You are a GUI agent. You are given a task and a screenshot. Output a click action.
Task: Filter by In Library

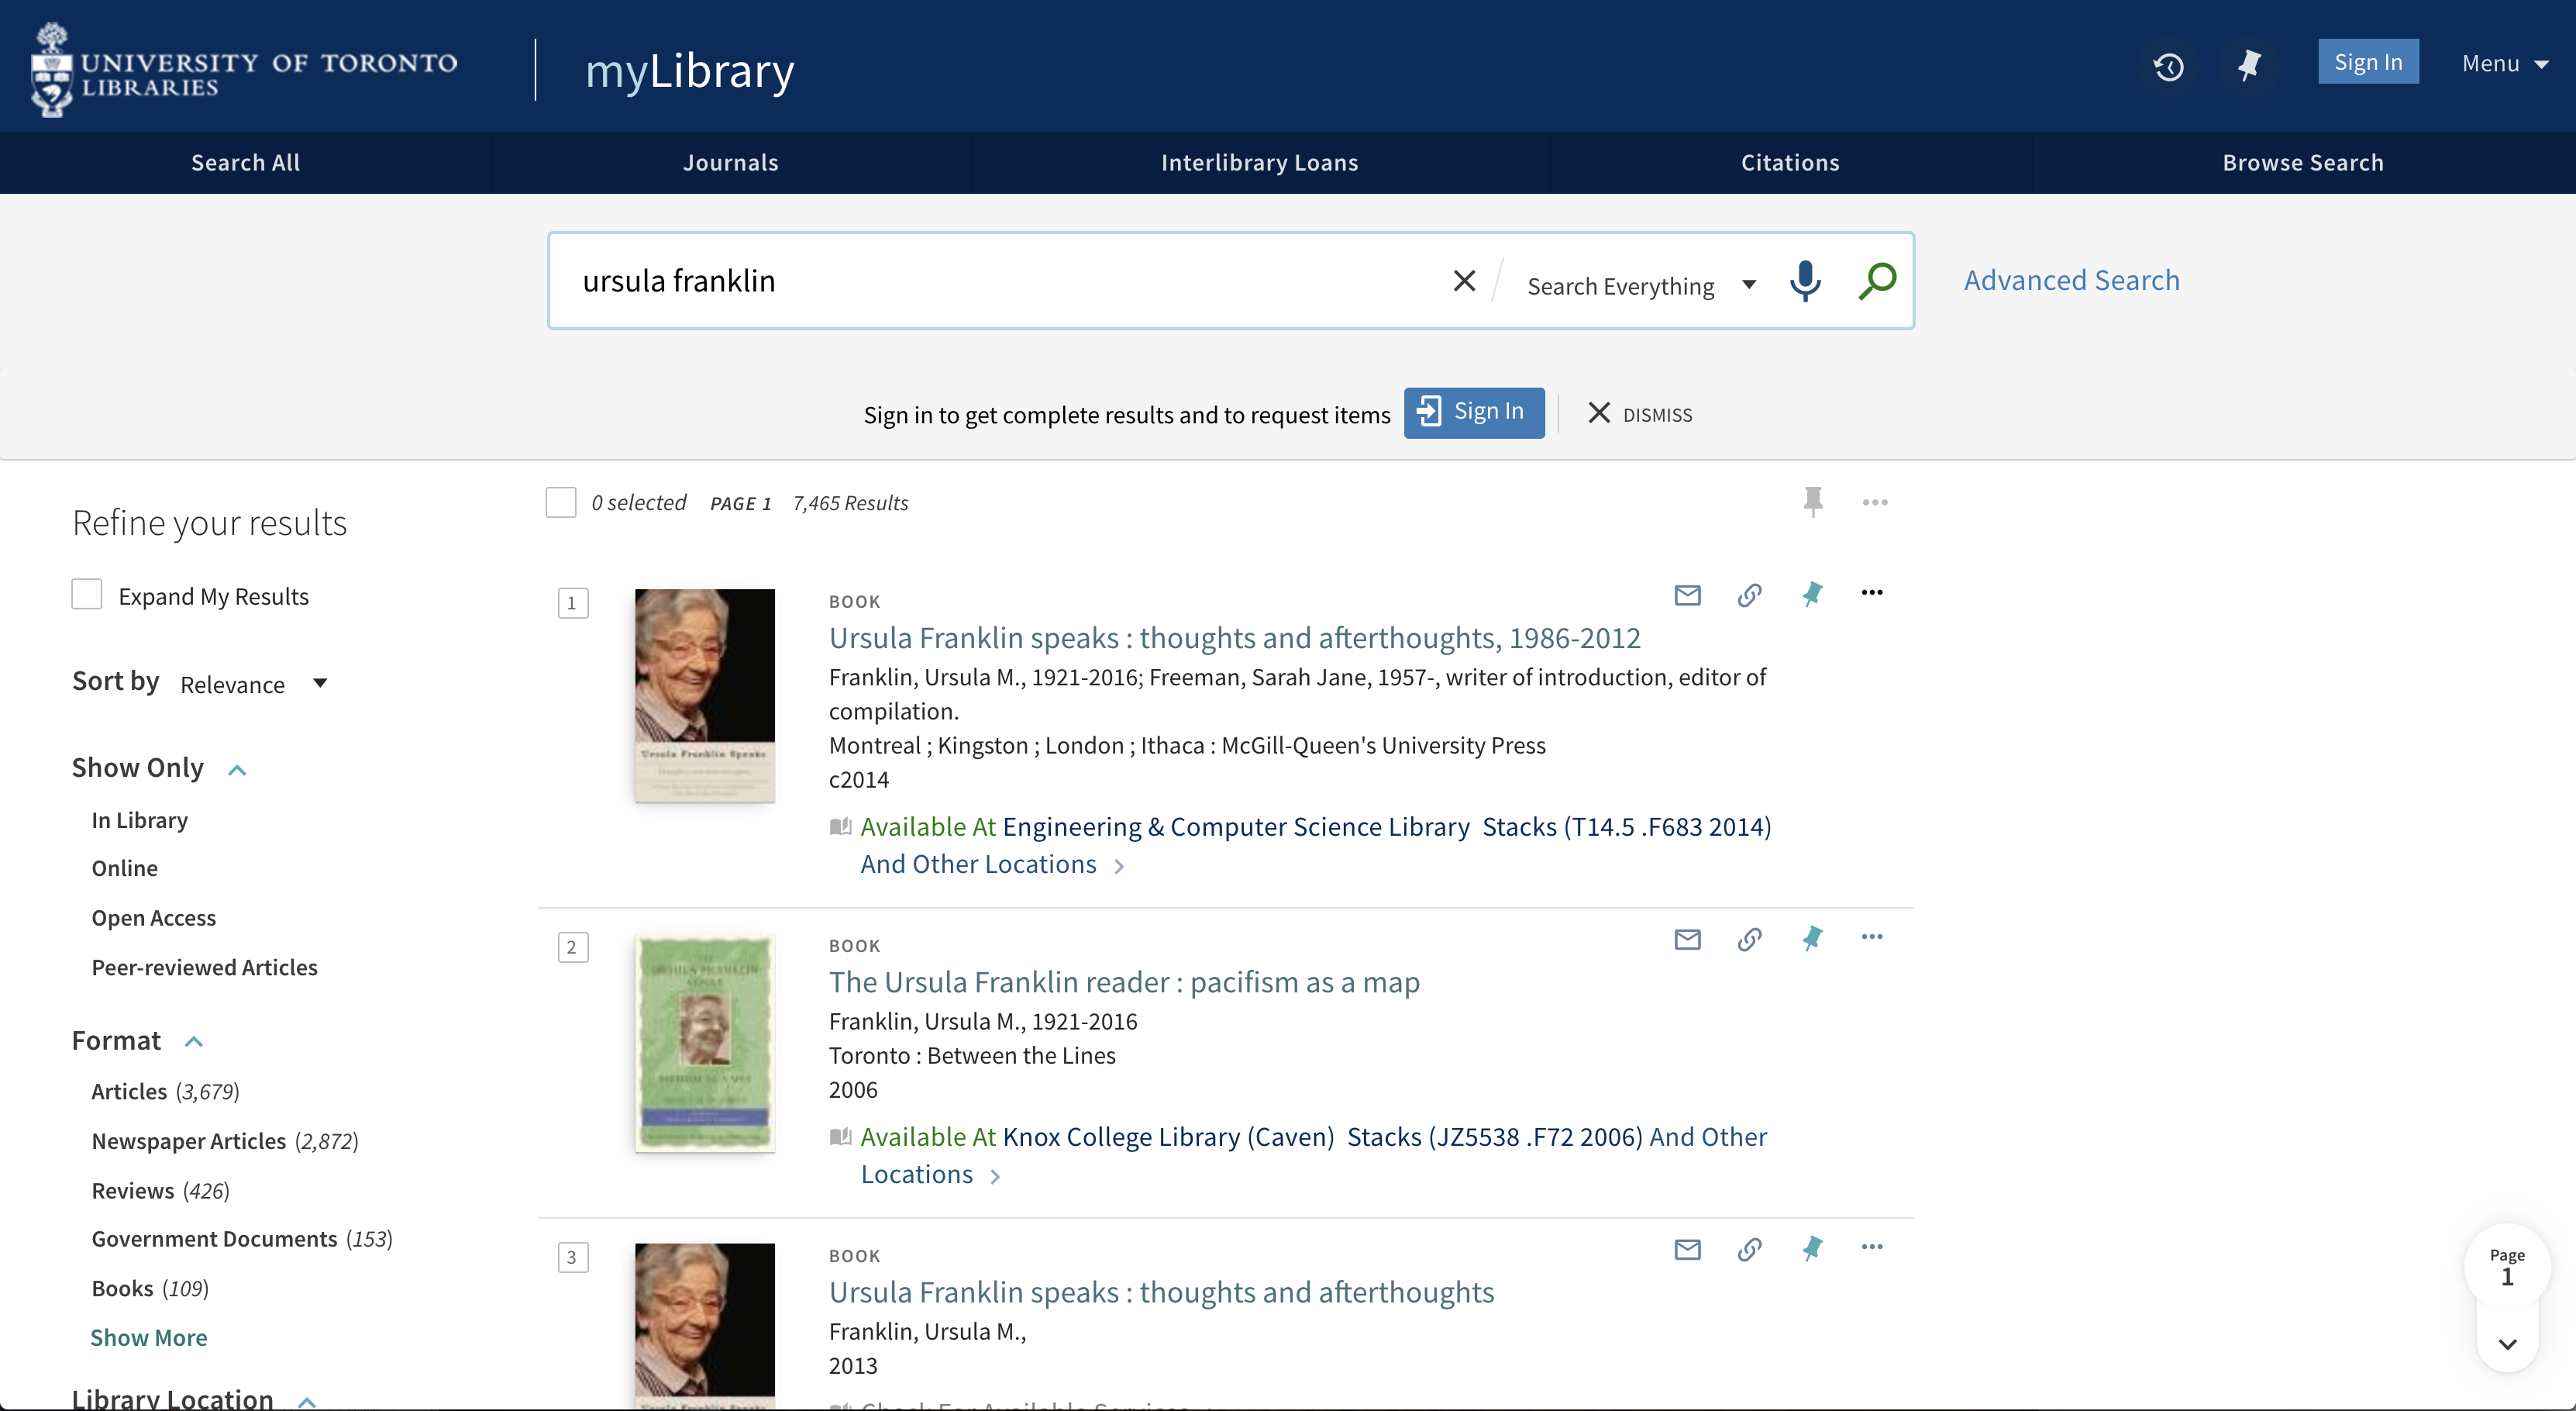(x=140, y=819)
